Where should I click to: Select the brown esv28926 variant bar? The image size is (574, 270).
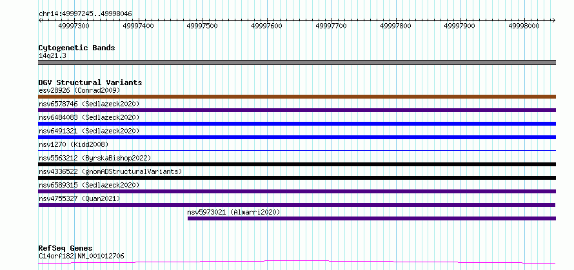pos(297,97)
